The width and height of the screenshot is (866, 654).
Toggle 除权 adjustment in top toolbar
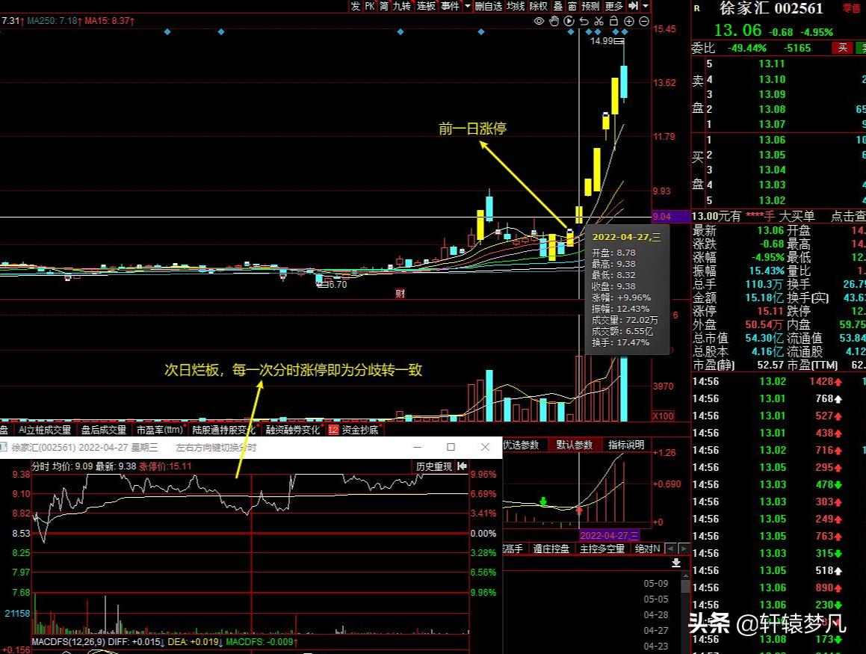pyautogui.click(x=538, y=6)
